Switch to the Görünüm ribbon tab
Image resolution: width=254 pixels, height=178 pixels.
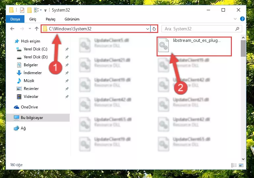coord(72,19)
